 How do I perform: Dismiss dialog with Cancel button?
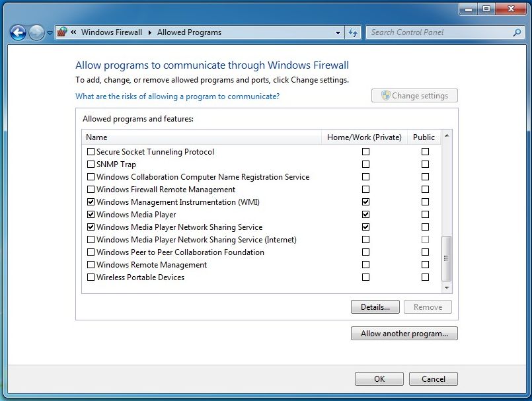434,379
